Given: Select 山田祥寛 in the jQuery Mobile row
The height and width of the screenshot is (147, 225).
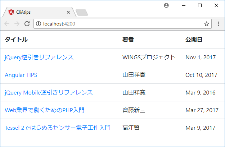Looking at the screenshot, I should 134,93.
